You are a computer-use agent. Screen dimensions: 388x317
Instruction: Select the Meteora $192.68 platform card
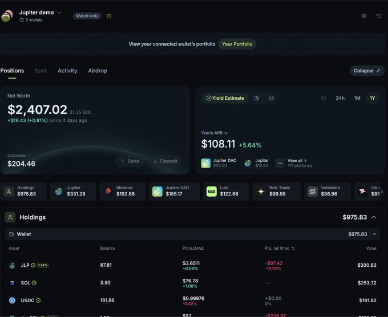[x=123, y=192]
